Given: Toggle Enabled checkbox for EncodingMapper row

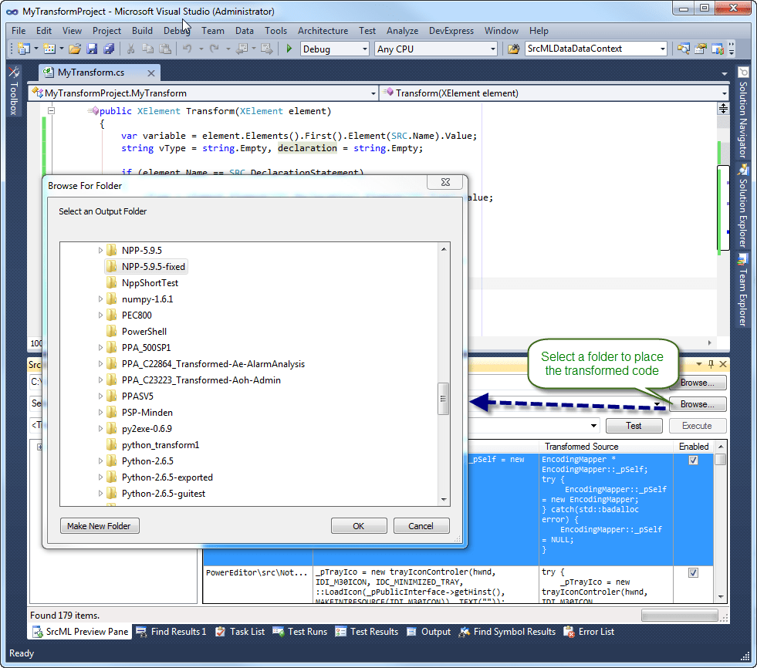Looking at the screenshot, I should point(693,460).
